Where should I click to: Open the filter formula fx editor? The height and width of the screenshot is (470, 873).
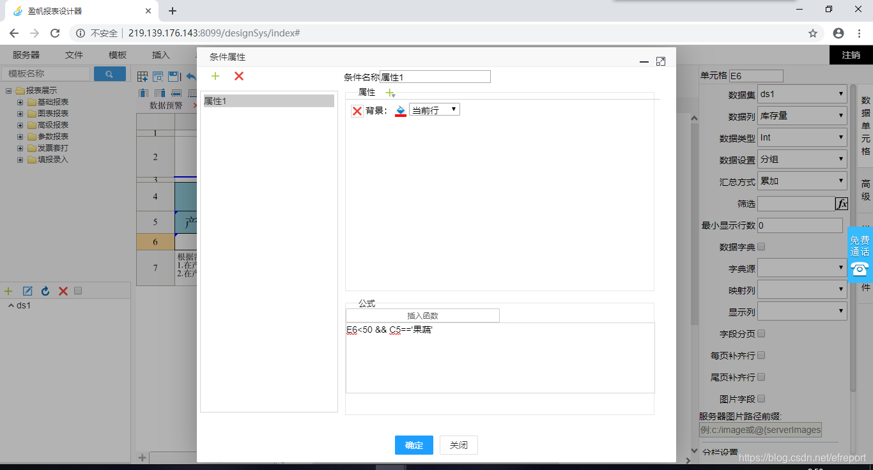coord(842,204)
